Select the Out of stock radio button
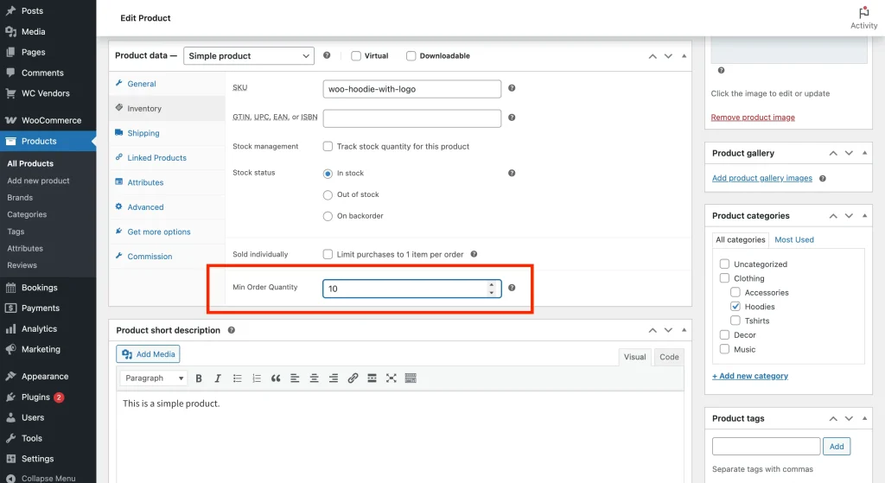Image resolution: width=885 pixels, height=483 pixels. 328,195
